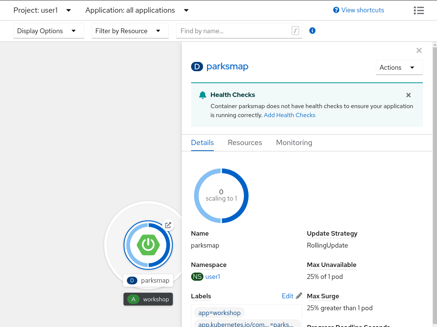Dismiss the Health Checks notification with its X

tap(408, 95)
